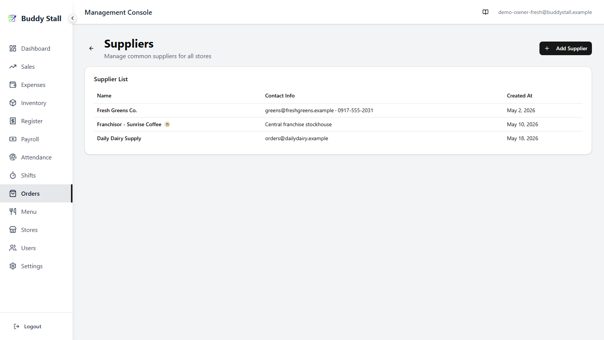Click the demo-owner-fresh account email
The image size is (604, 340).
[545, 12]
